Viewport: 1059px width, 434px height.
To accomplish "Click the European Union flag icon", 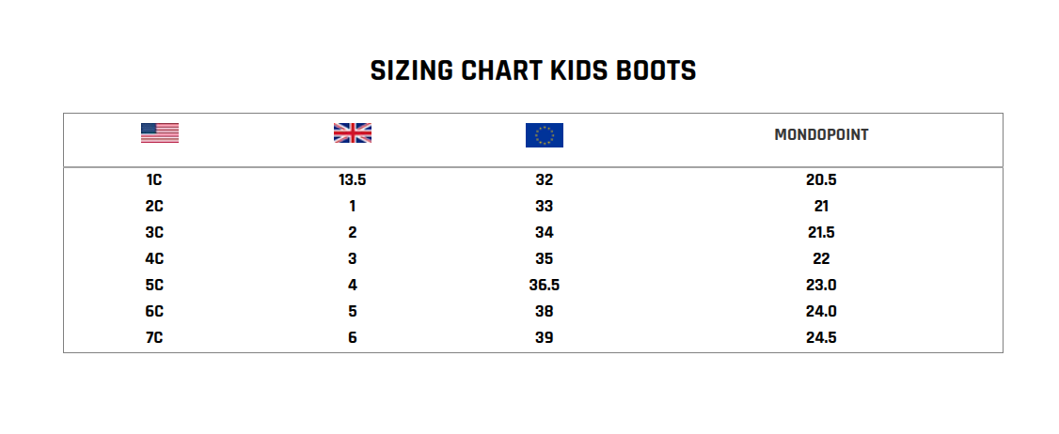I will (544, 135).
